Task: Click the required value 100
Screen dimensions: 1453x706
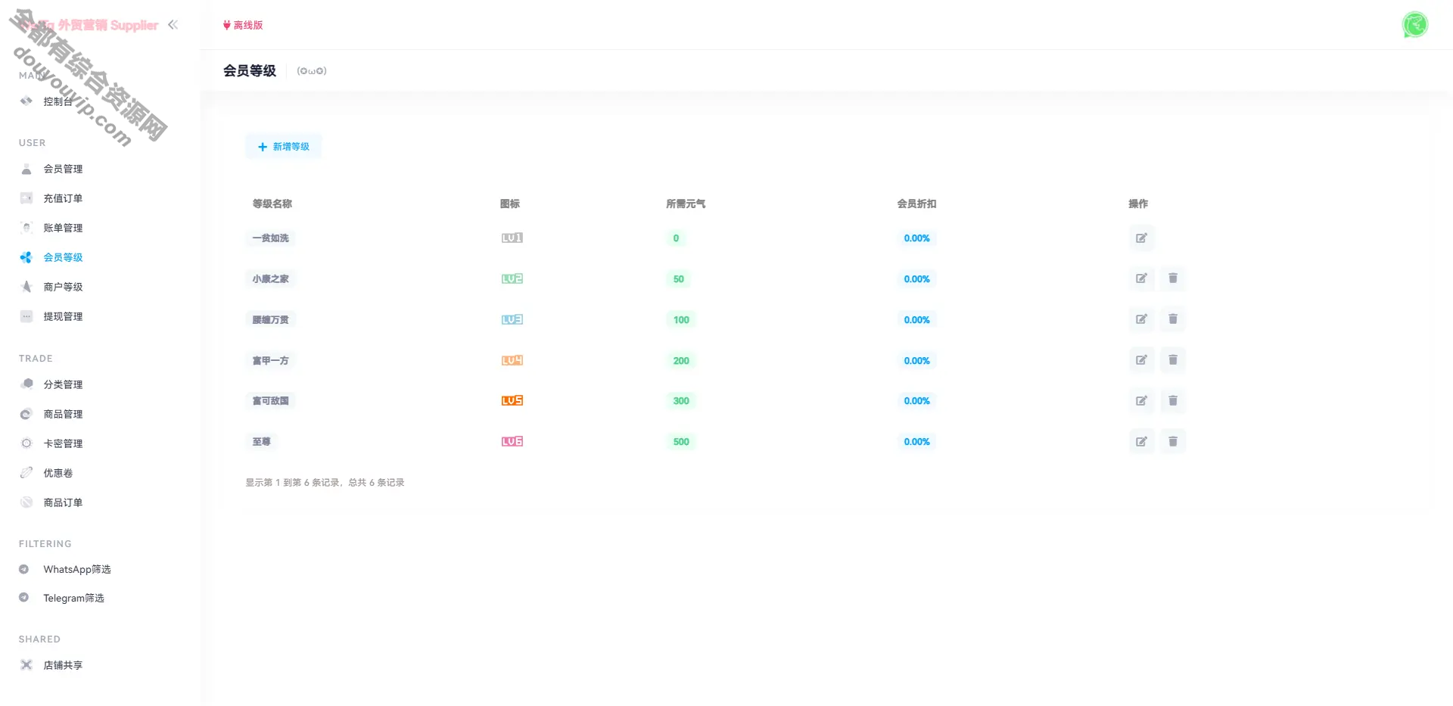Action: coord(682,320)
